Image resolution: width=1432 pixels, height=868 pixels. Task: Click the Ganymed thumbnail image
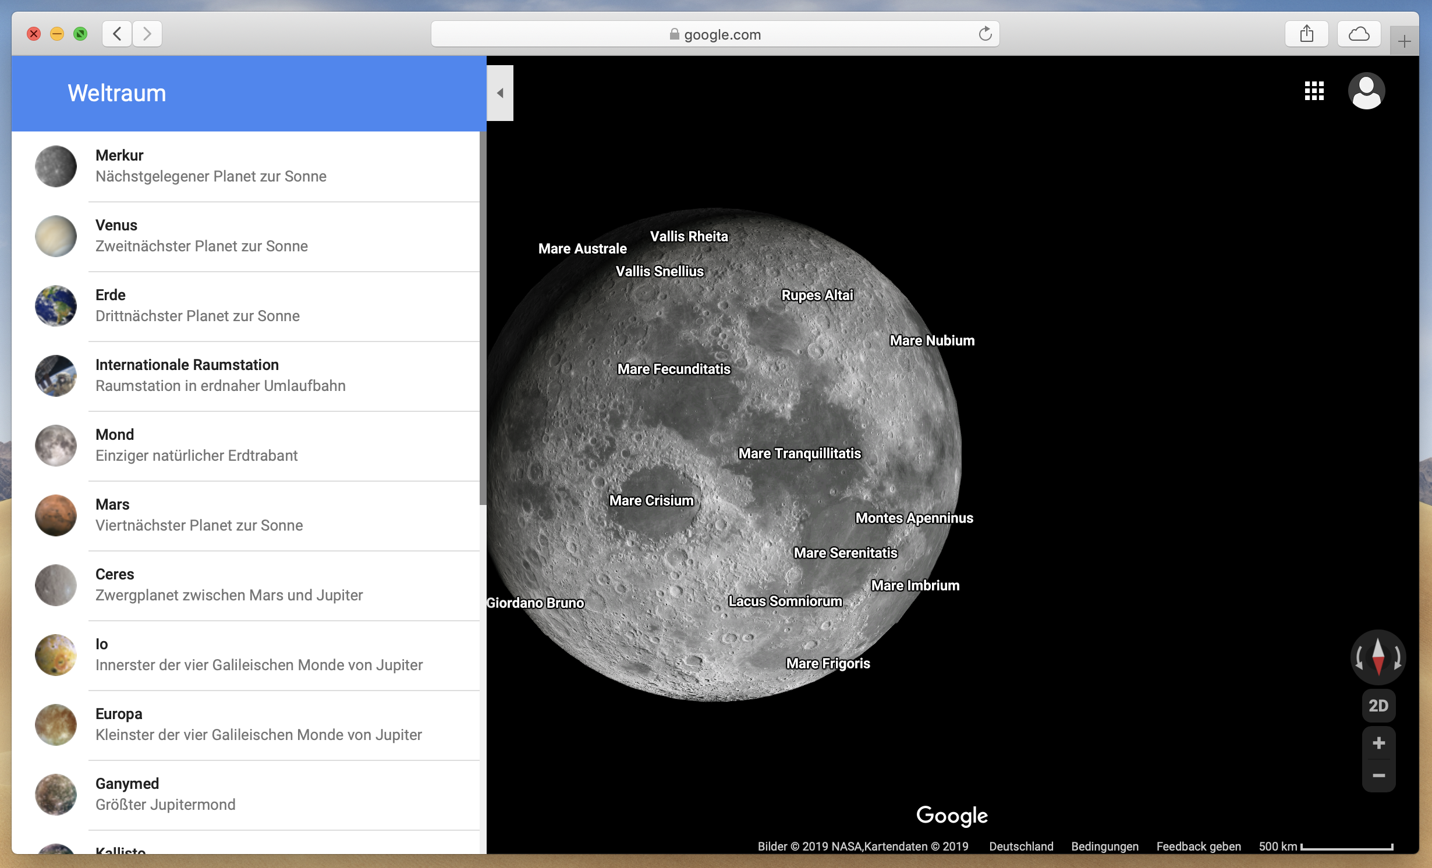(56, 795)
